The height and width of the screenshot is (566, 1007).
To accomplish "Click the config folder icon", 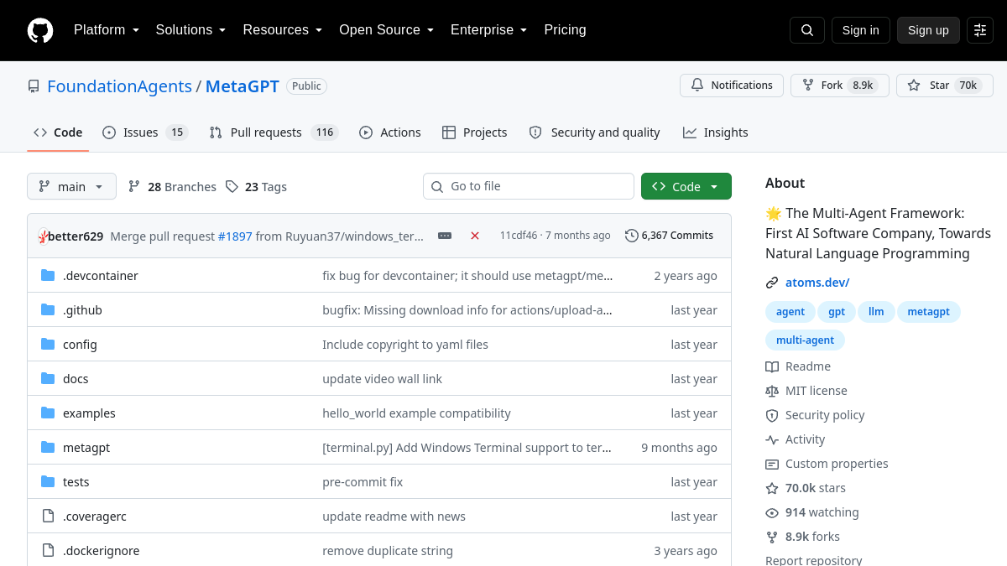I will pos(48,345).
